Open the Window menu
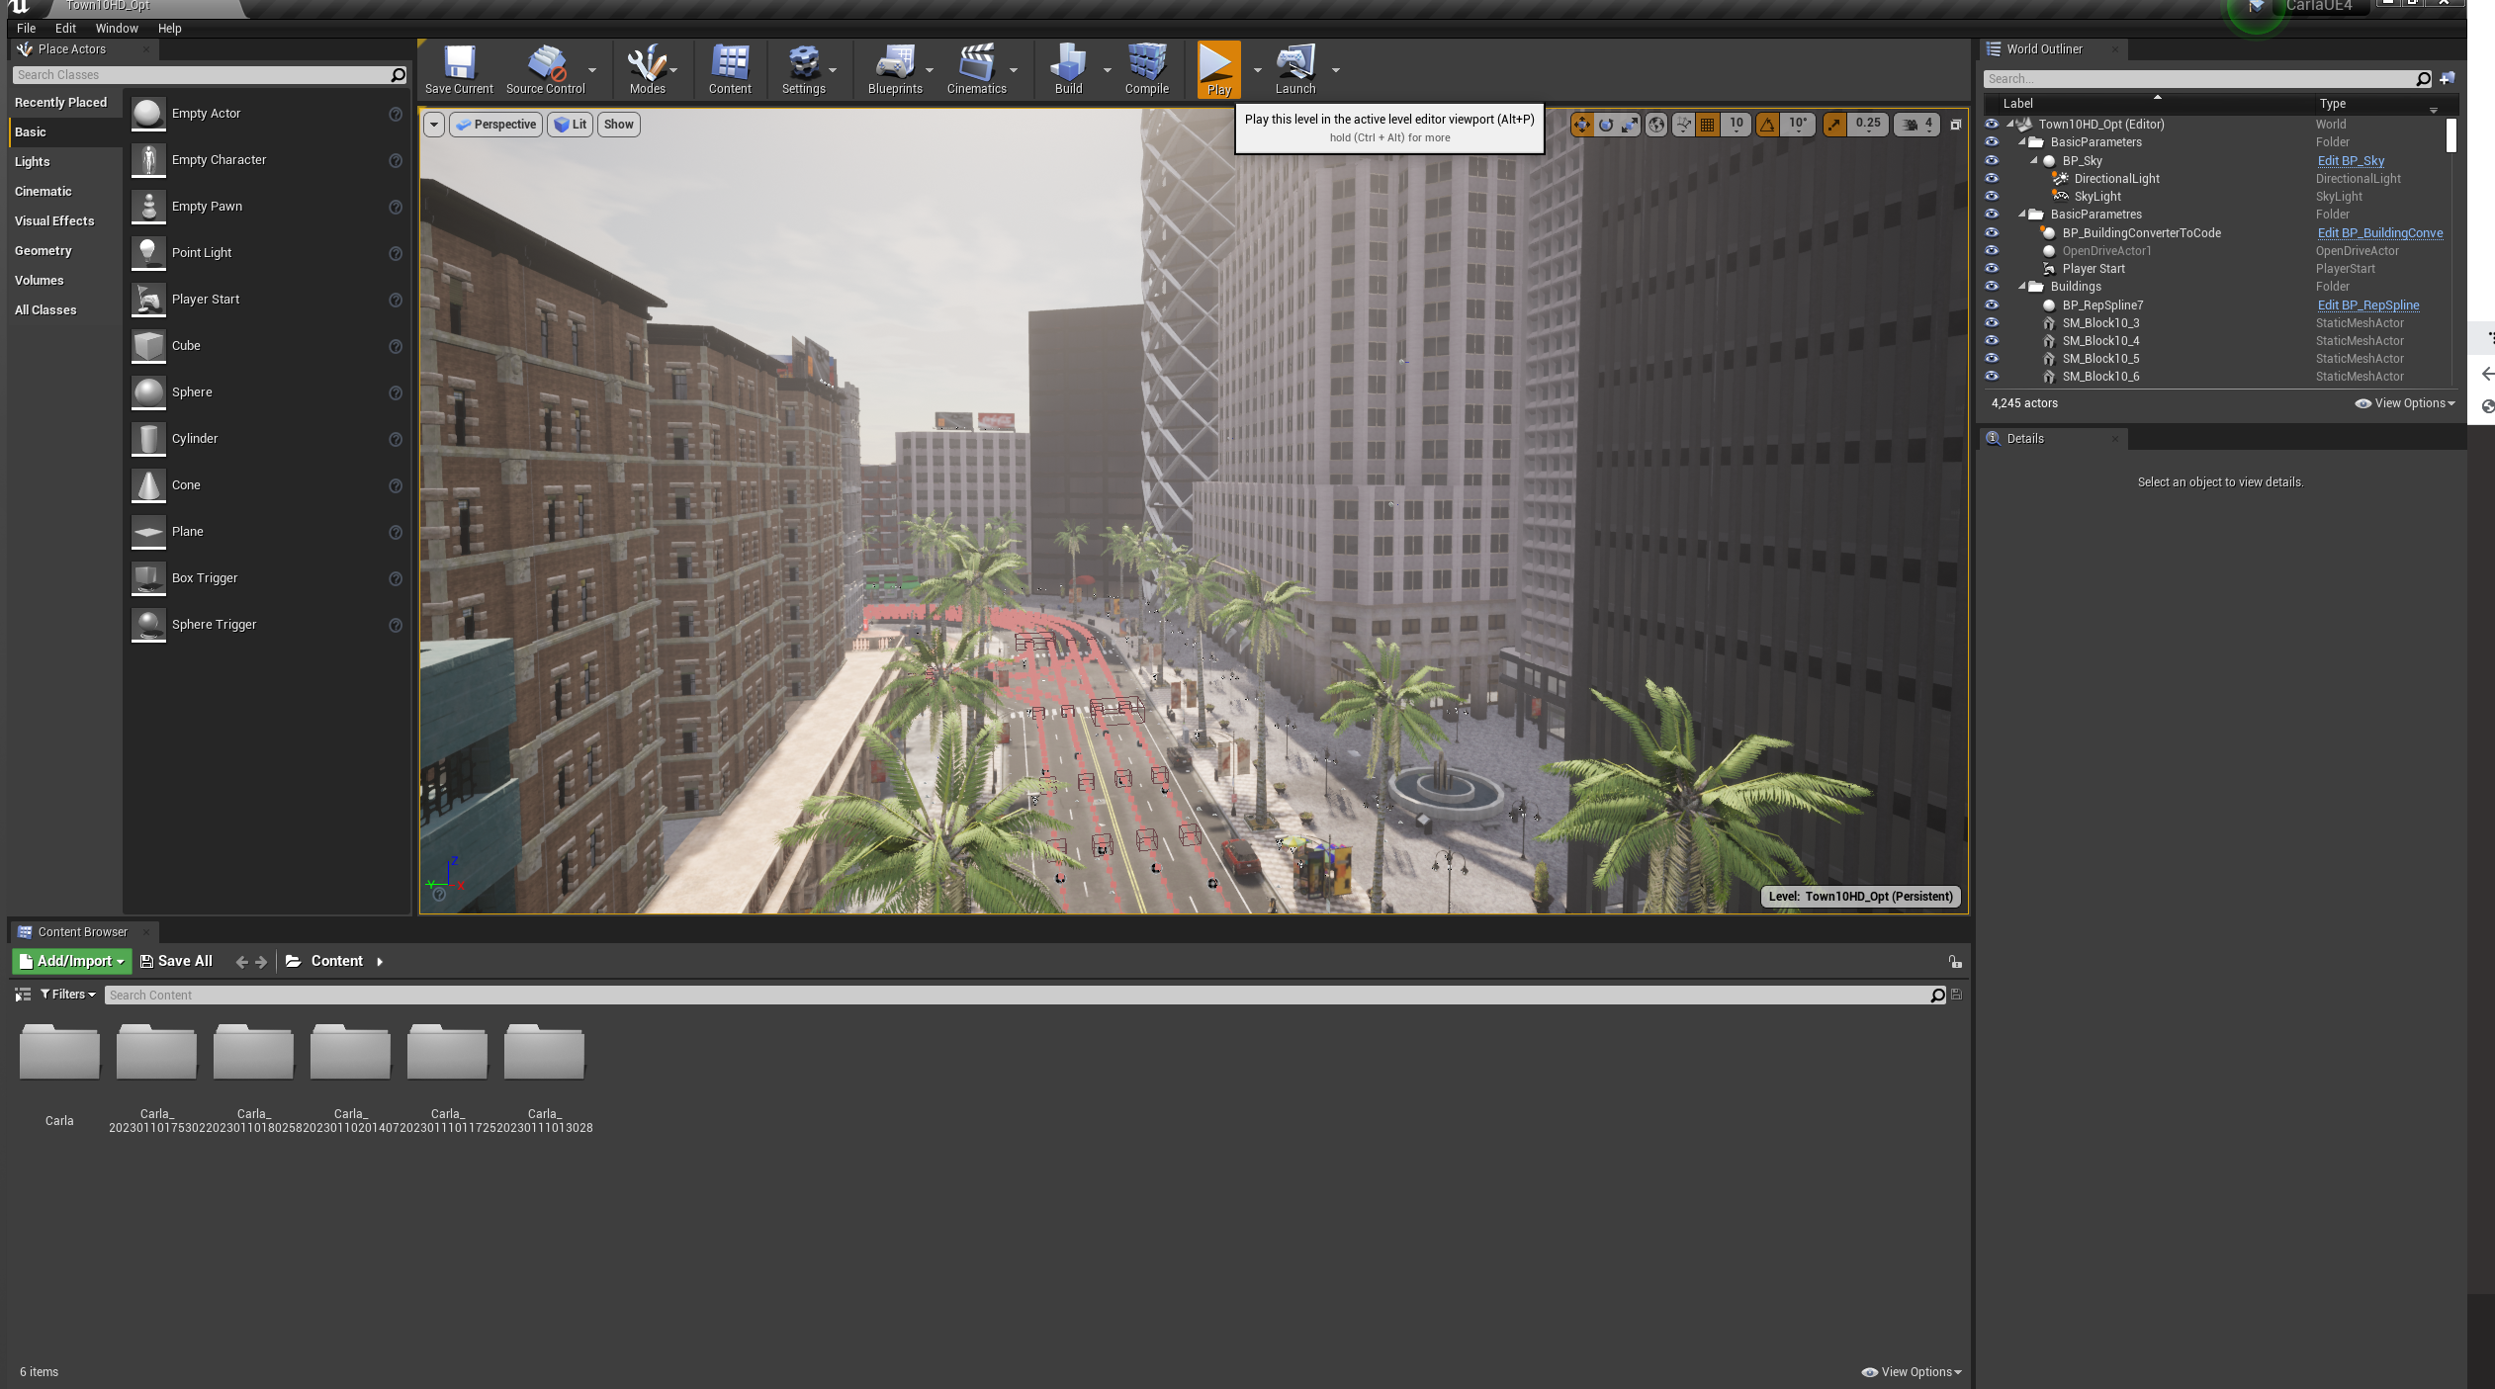Viewport: 2495px width, 1389px height. click(117, 29)
